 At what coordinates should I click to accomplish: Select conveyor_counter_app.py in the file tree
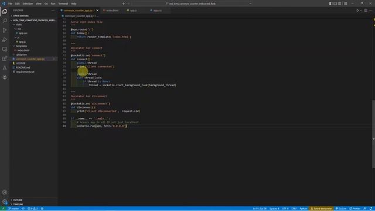coord(34,59)
